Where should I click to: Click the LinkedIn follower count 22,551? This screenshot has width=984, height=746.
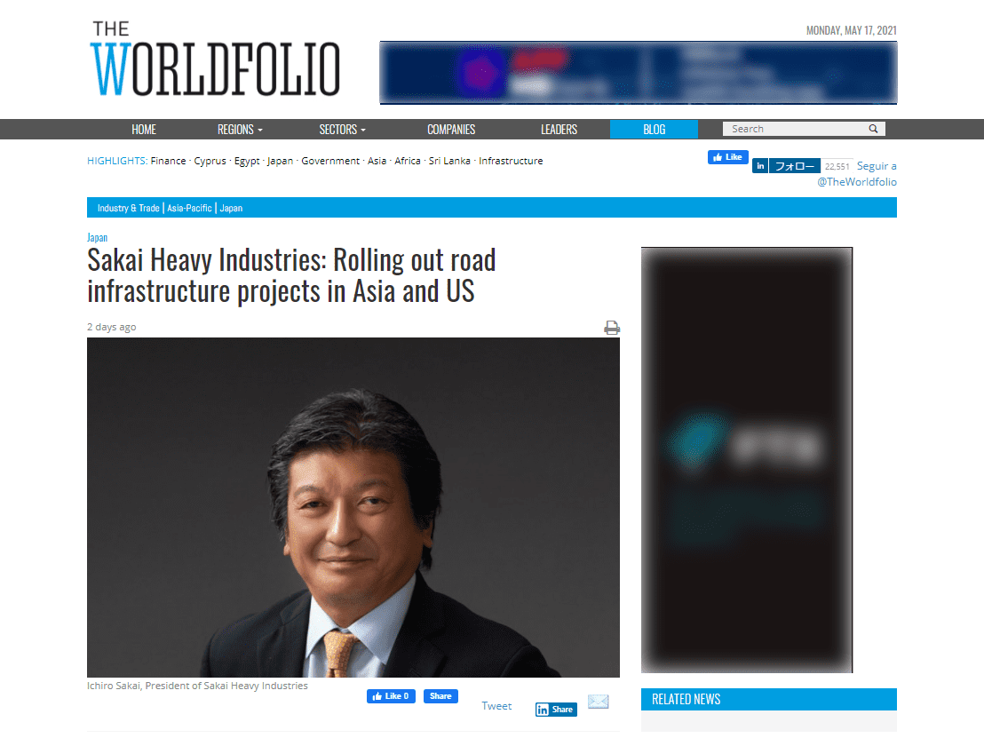click(837, 166)
